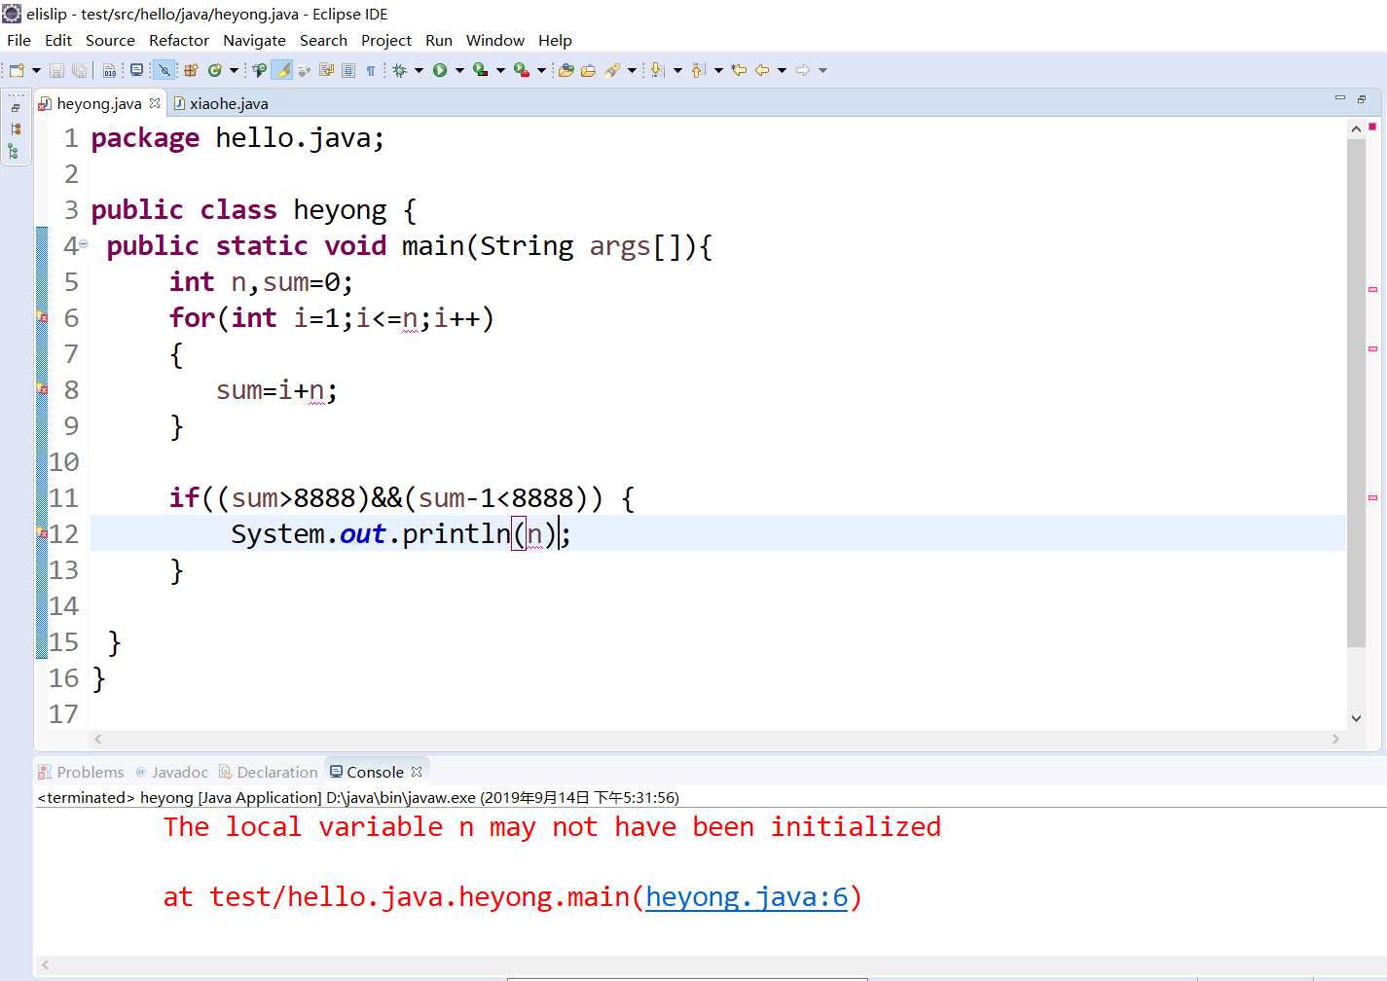Image resolution: width=1387 pixels, height=981 pixels.
Task: Expand the Run dropdown arrow
Action: click(x=460, y=70)
